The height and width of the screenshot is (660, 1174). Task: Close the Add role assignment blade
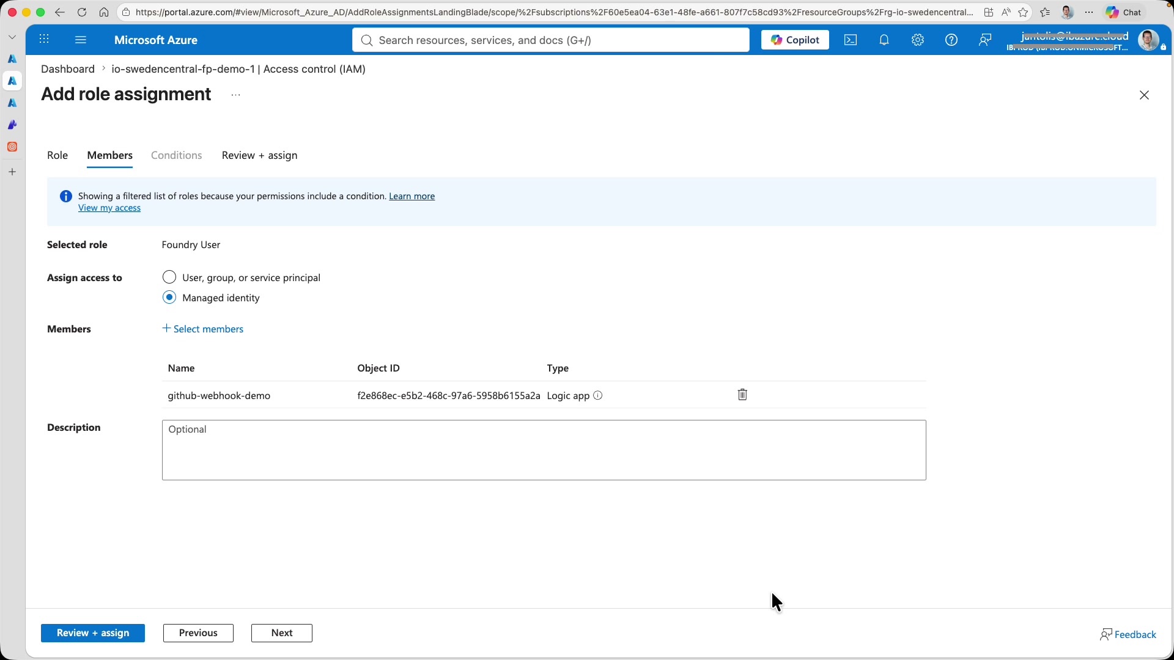pyautogui.click(x=1144, y=95)
